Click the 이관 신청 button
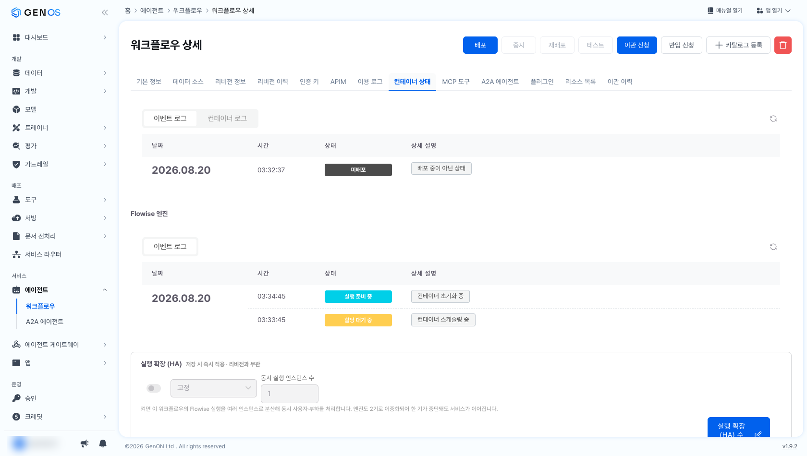807x456 pixels. (637, 45)
